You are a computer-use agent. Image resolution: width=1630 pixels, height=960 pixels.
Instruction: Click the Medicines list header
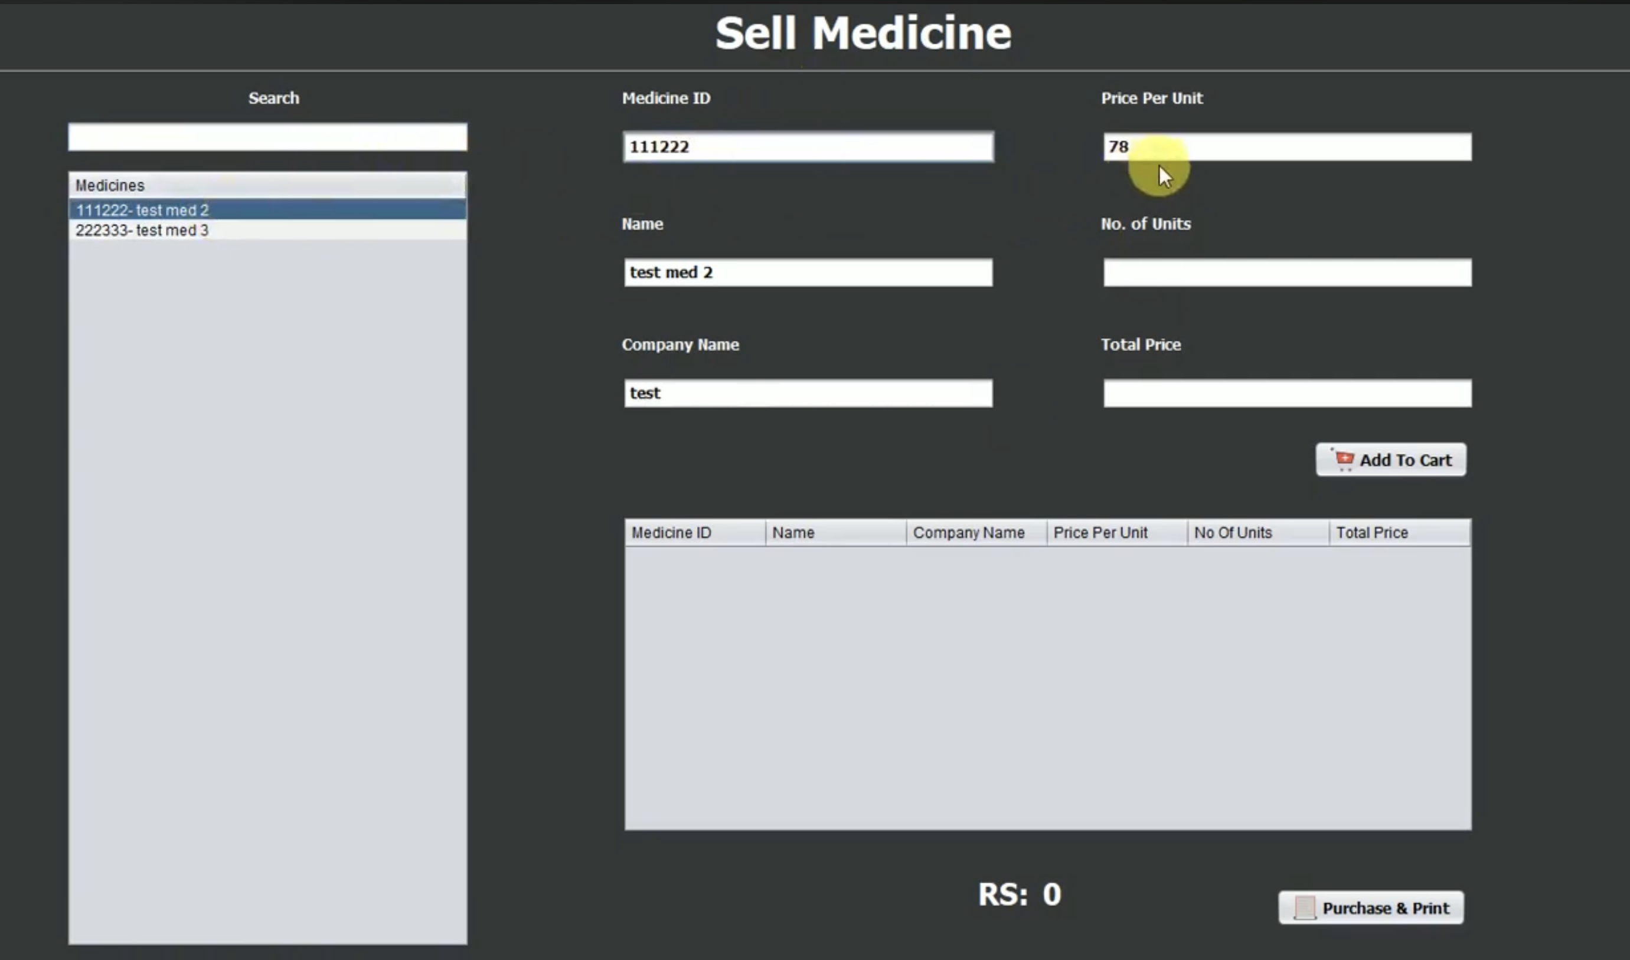(x=267, y=186)
